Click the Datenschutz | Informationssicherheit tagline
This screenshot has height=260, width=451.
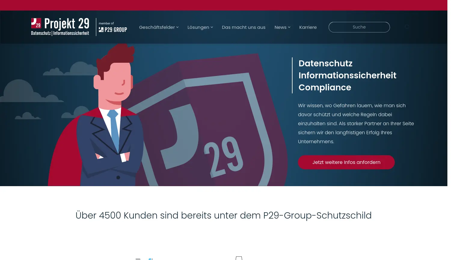60,33
